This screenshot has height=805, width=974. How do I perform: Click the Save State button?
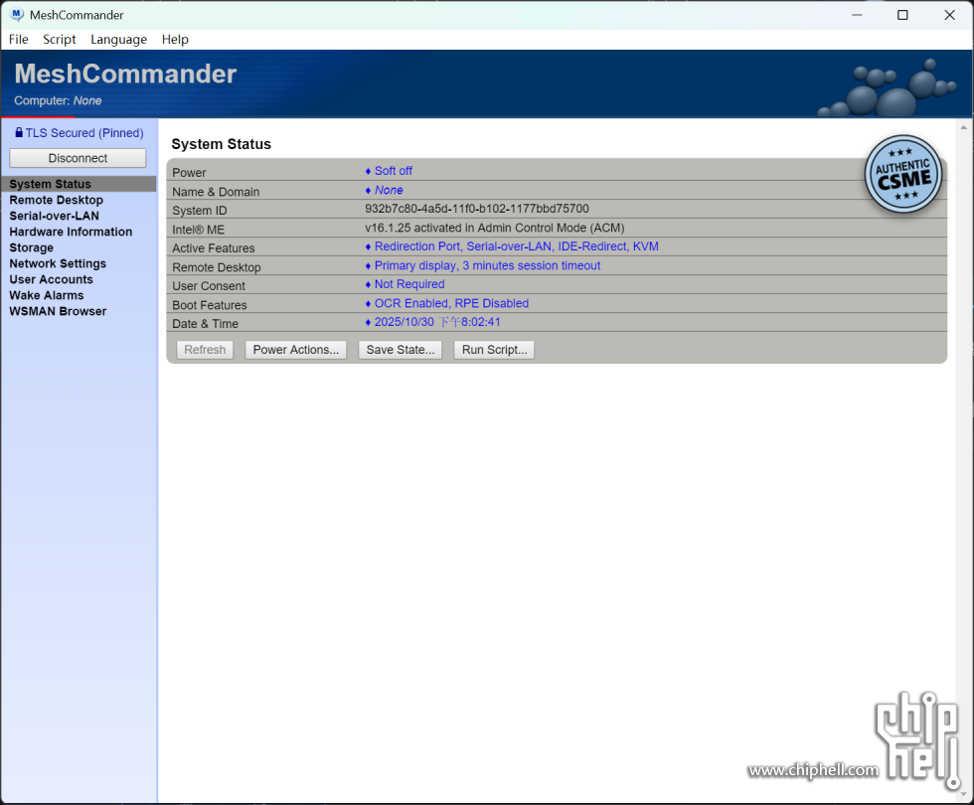point(400,350)
